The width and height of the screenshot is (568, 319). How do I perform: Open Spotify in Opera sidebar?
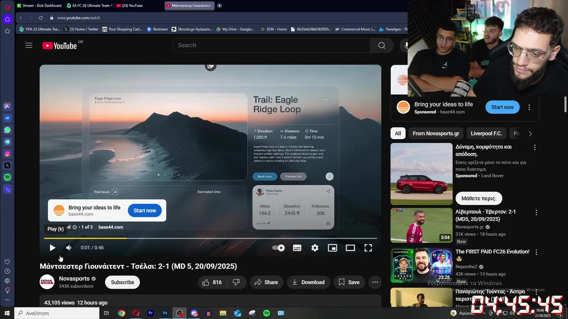click(x=7, y=177)
